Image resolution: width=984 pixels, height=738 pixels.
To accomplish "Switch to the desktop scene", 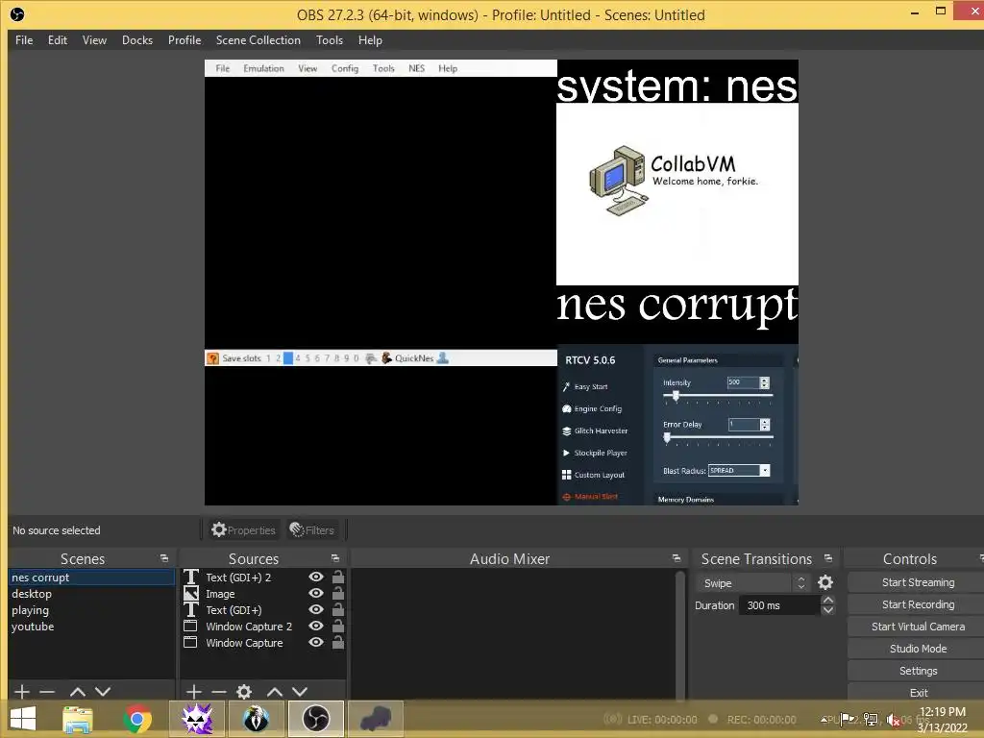I will tap(91, 594).
